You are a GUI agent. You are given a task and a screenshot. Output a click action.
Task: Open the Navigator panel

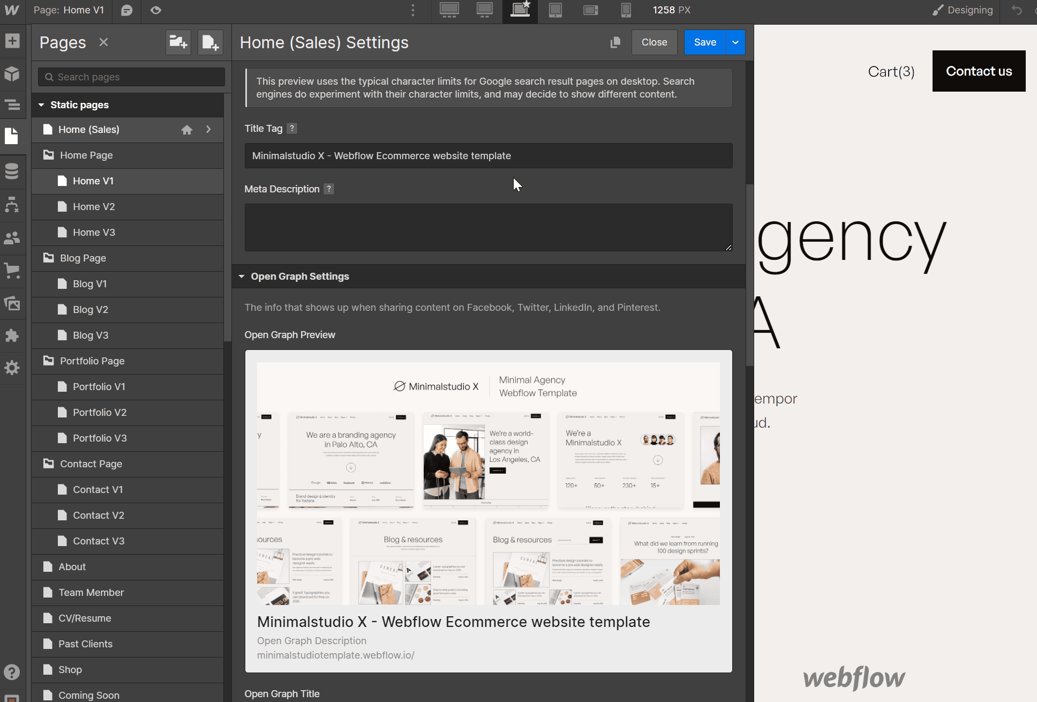(12, 105)
